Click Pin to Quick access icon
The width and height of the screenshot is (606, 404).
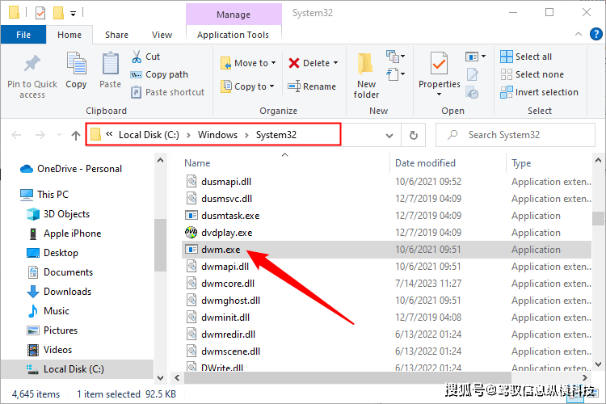tap(32, 64)
